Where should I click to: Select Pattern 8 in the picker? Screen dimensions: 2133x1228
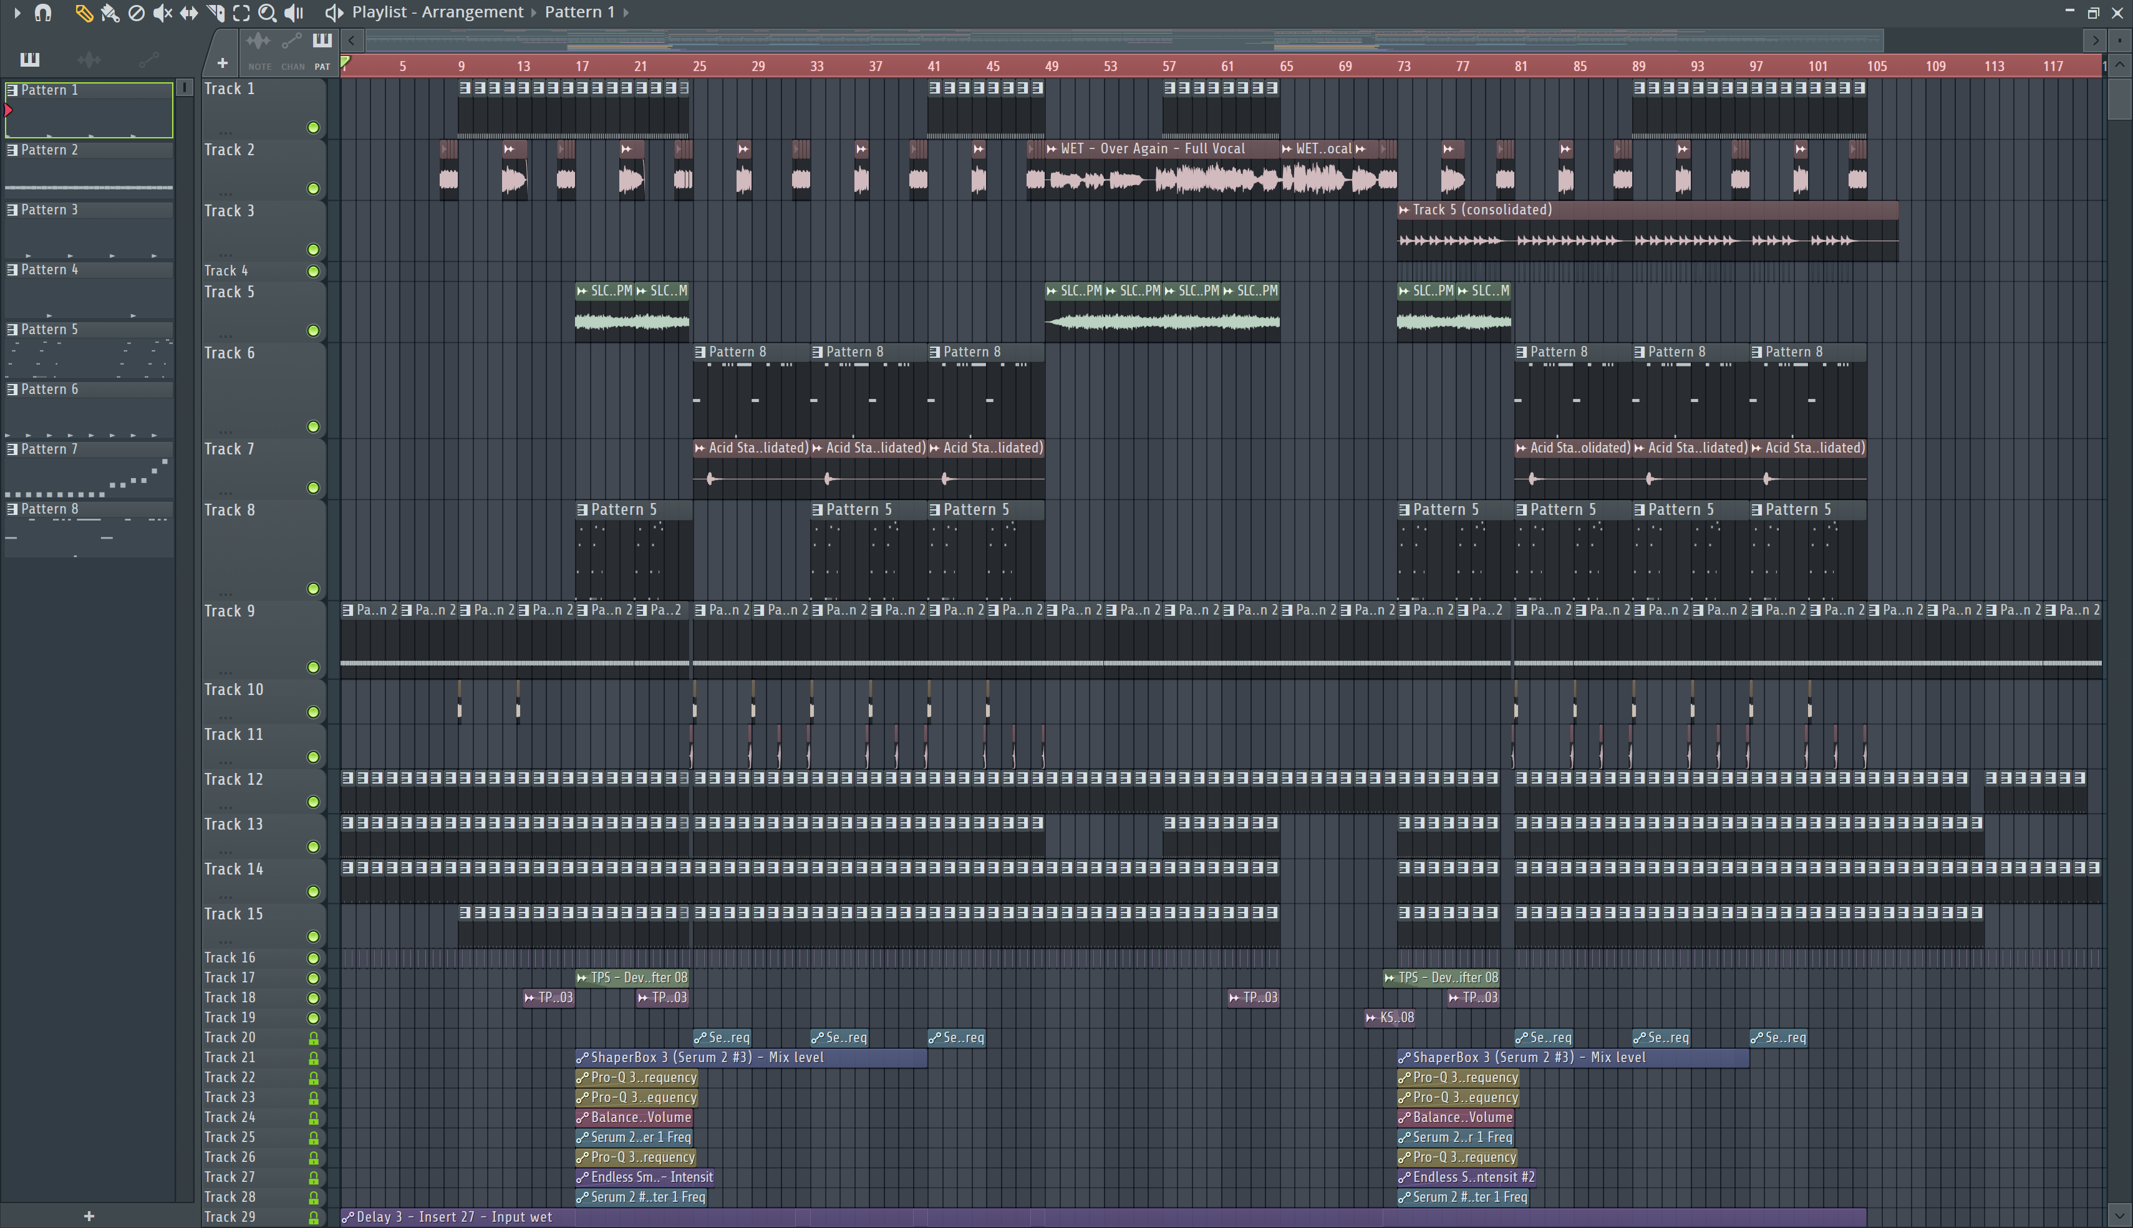click(x=89, y=529)
